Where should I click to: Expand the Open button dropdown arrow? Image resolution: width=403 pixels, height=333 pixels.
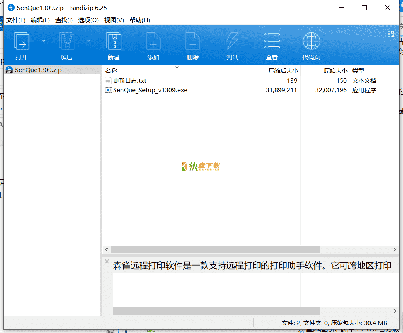coord(44,41)
